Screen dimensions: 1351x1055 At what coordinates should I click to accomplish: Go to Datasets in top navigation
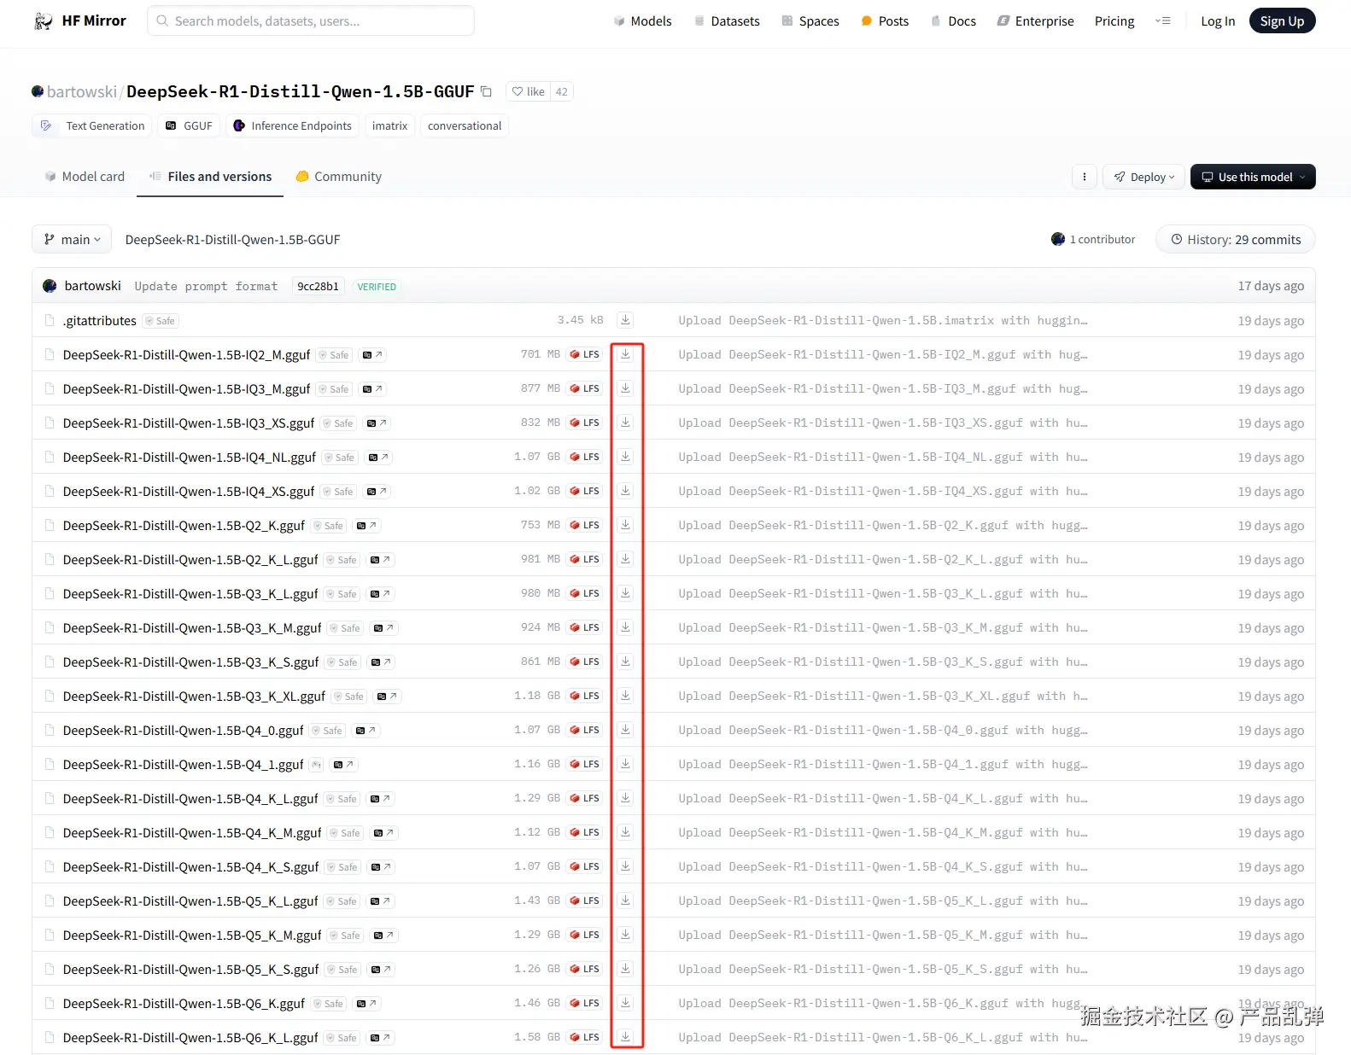pyautogui.click(x=727, y=20)
